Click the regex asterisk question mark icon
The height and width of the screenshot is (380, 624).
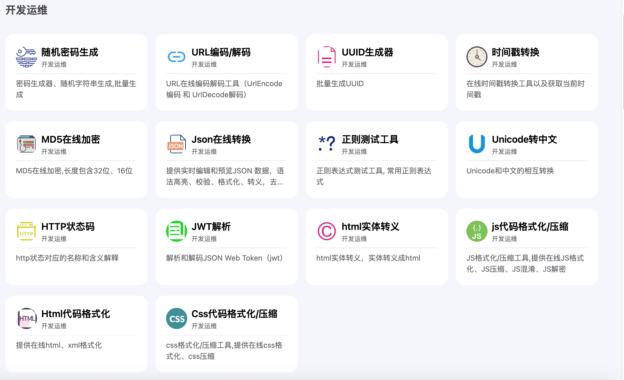coord(327,143)
